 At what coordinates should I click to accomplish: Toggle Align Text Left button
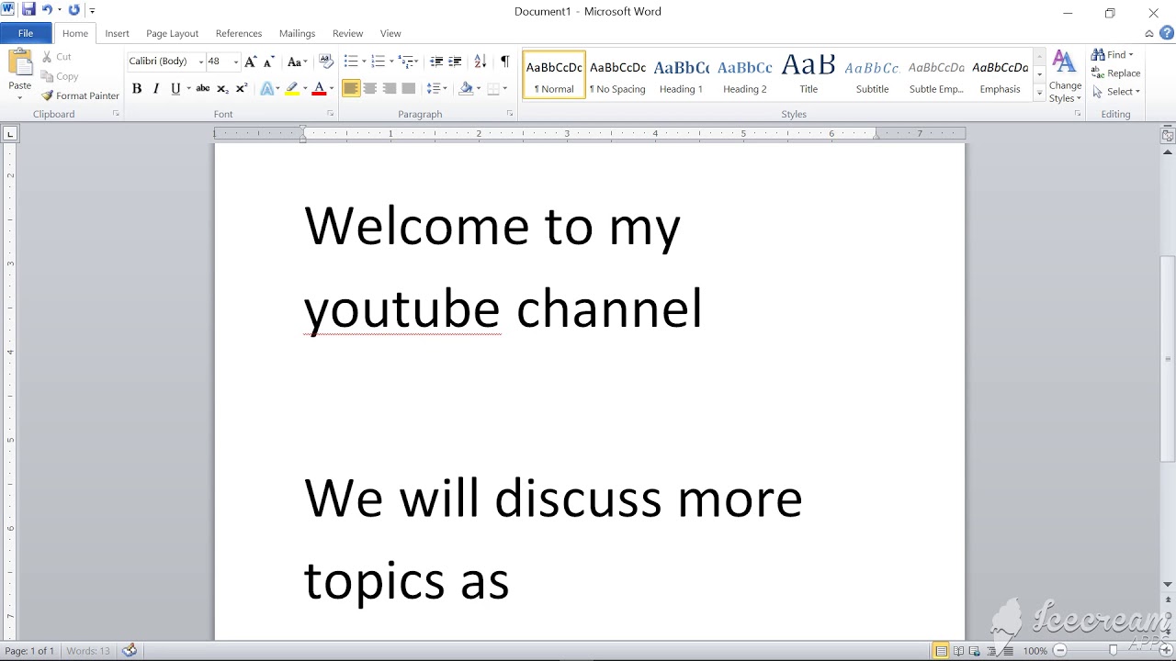click(x=351, y=89)
